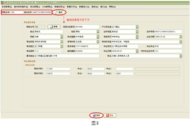Open the 帮助 help menu
This screenshot has height=127, width=191.
(x=112, y=7)
